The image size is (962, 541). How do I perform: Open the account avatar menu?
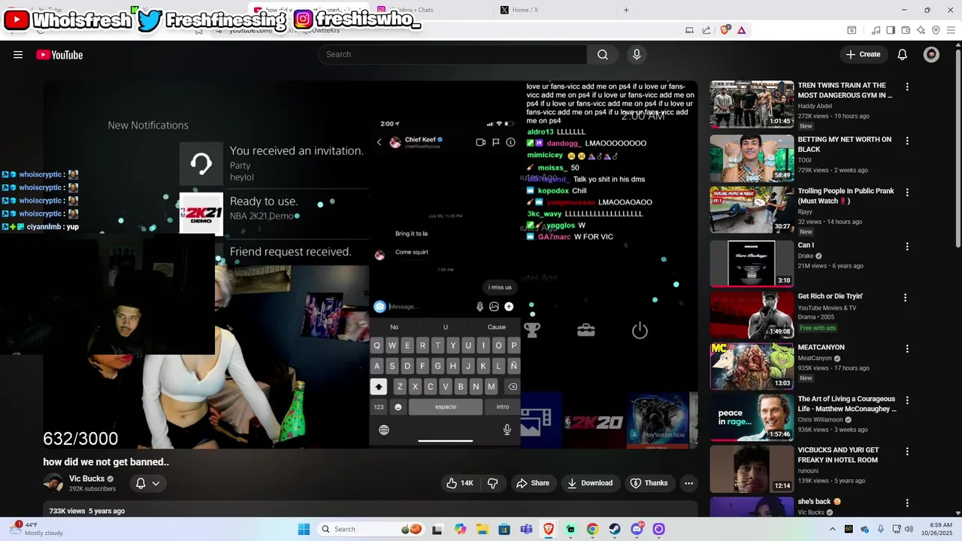click(x=931, y=54)
